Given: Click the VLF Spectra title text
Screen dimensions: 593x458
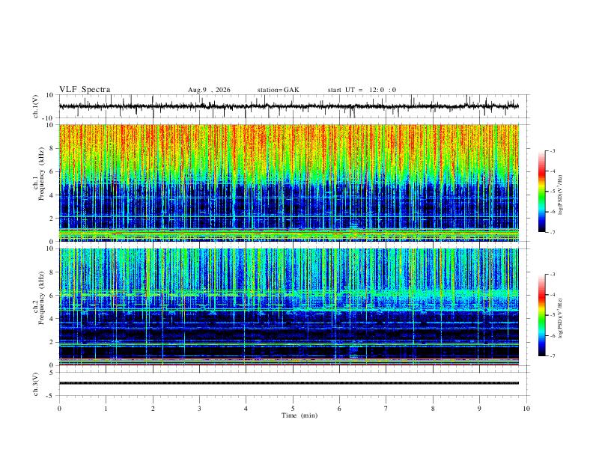Looking at the screenshot, I should pos(85,90).
